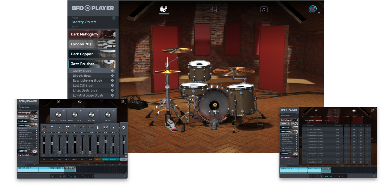This screenshot has width=392, height=187.
Task: Click the Roll Off knob in mixer window
Action: tap(91, 115)
